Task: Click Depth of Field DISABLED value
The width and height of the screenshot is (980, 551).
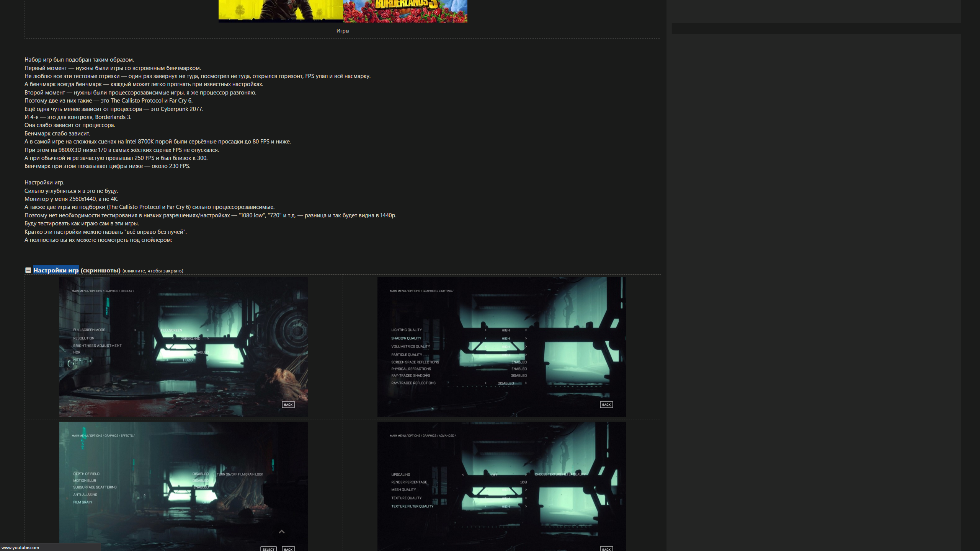Action: (x=200, y=474)
